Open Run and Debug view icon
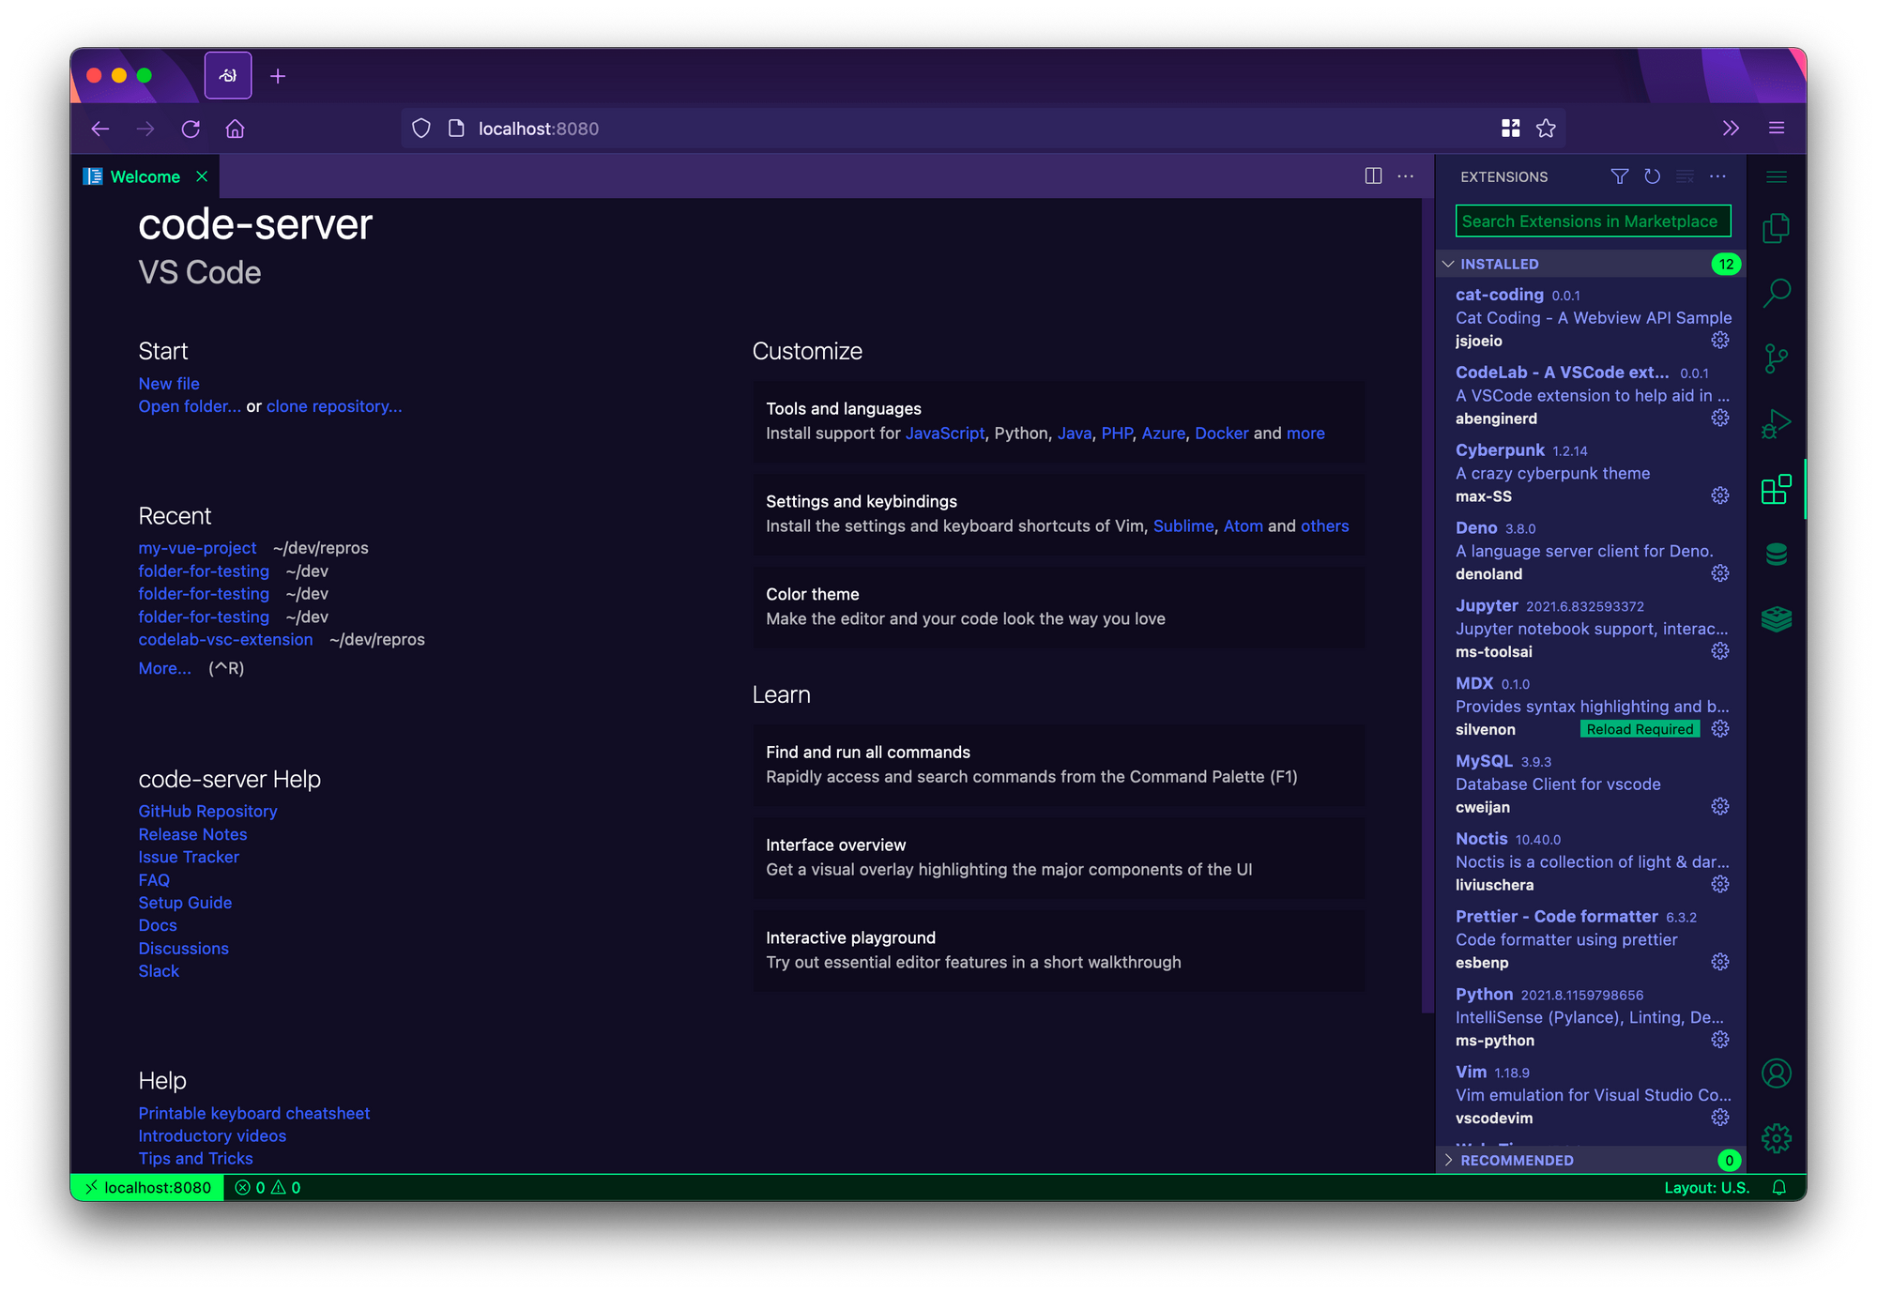The height and width of the screenshot is (1294, 1877). pos(1776,424)
